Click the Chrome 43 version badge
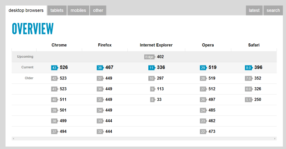 click(x=55, y=68)
